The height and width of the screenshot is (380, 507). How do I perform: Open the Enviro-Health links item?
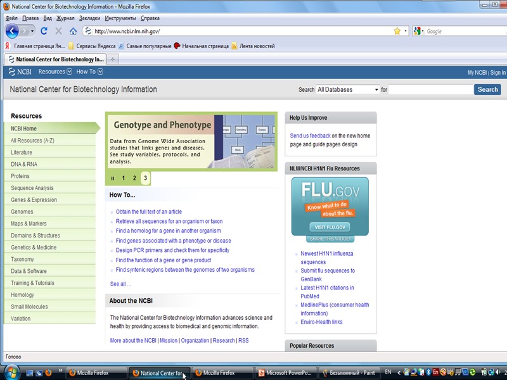[x=321, y=322]
